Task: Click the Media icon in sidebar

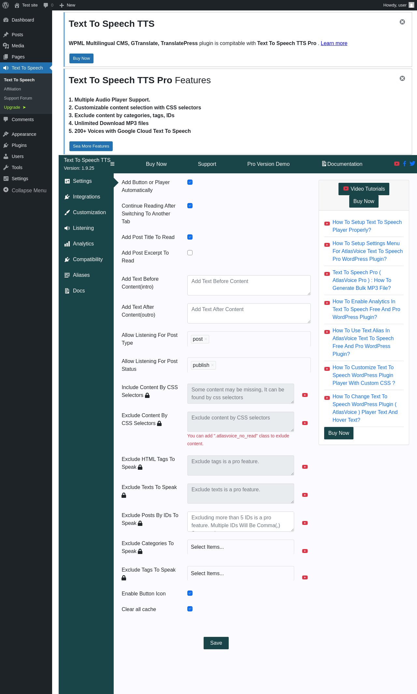Action: [x=6, y=46]
